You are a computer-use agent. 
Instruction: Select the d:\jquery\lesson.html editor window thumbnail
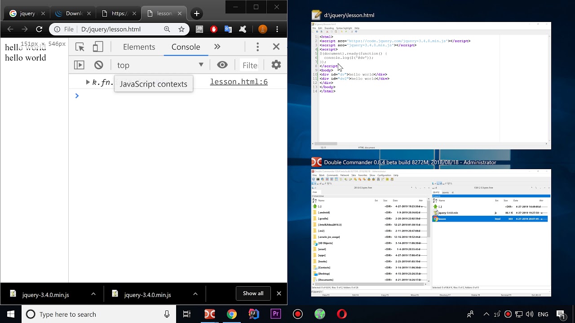click(x=431, y=85)
